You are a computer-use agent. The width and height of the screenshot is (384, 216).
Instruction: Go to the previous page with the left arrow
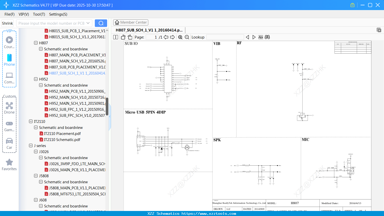(166, 37)
